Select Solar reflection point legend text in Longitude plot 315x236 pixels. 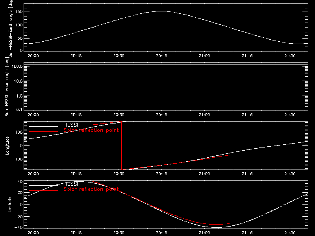(x=91, y=131)
